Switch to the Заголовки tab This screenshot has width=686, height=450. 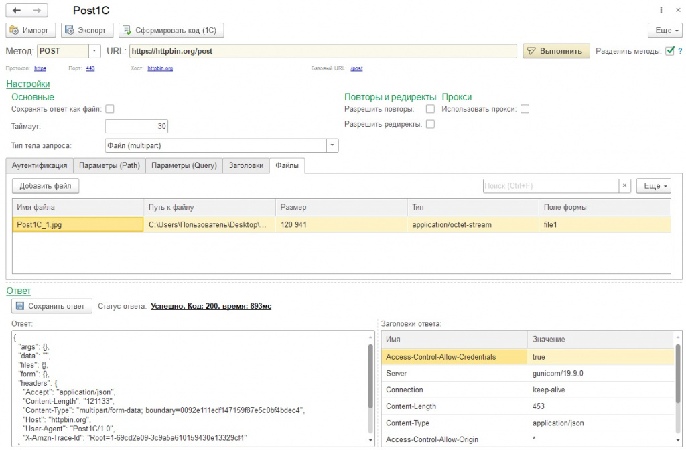click(x=246, y=166)
